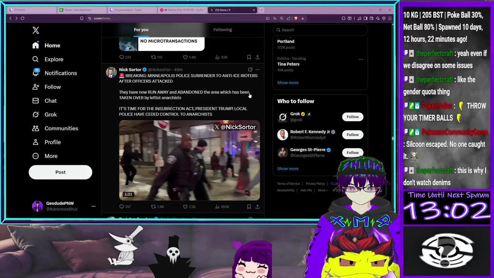Go forward in the browser

tap(16, 18)
